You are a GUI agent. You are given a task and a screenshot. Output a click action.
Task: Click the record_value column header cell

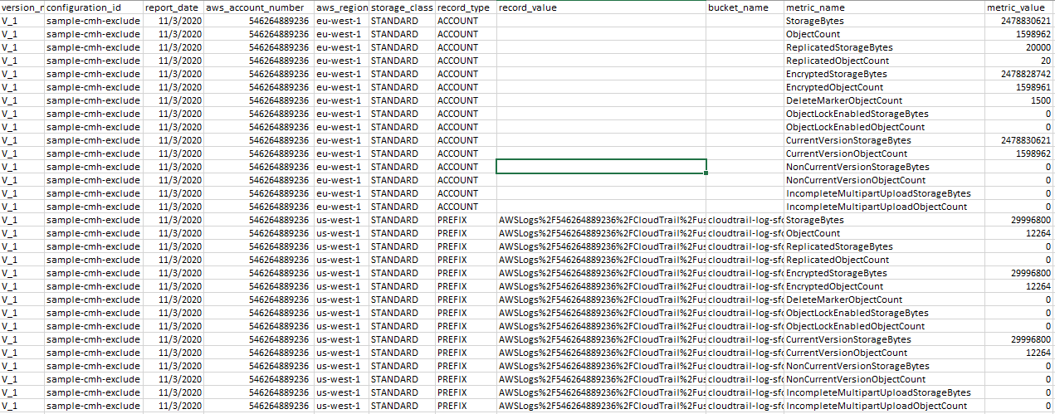click(600, 7)
